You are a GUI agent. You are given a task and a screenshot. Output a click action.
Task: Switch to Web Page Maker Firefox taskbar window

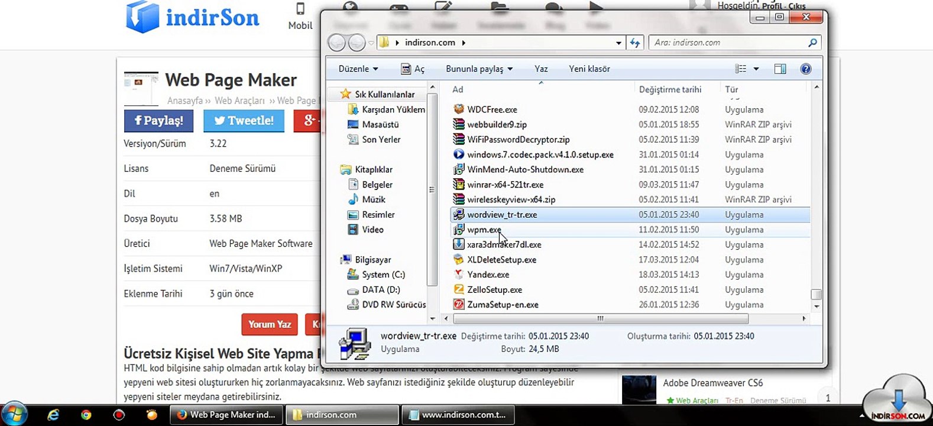[x=226, y=415]
